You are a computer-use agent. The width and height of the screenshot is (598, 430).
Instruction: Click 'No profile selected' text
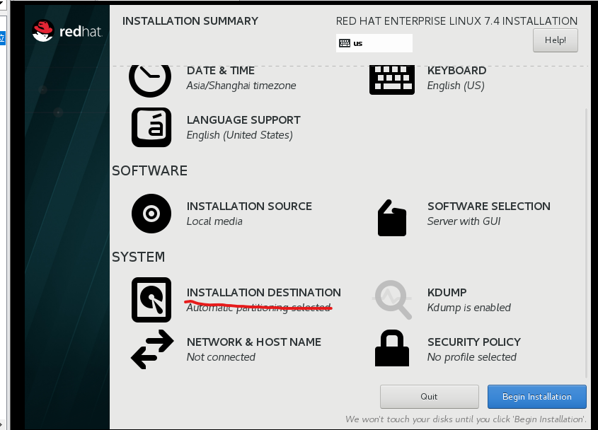472,357
